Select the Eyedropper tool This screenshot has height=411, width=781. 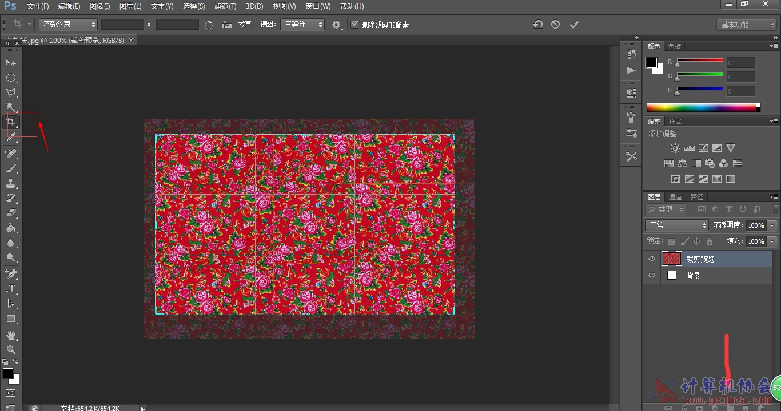[11, 137]
